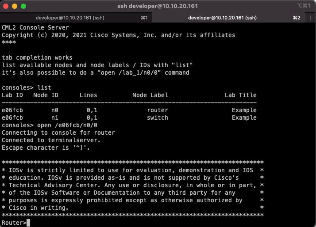Click 'Connecting to console for router' line
Image resolution: width=316 pixels, height=227 pixels.
[58, 132]
